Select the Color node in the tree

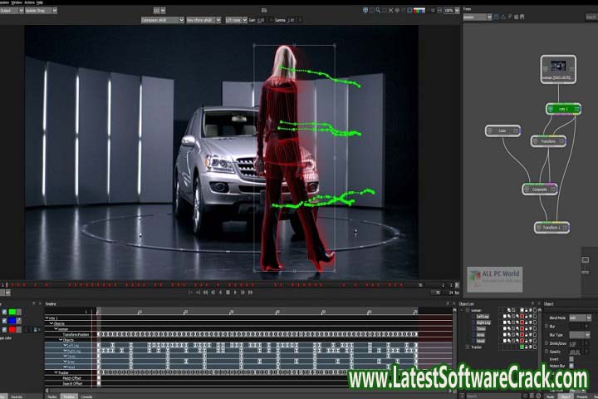tap(502, 131)
